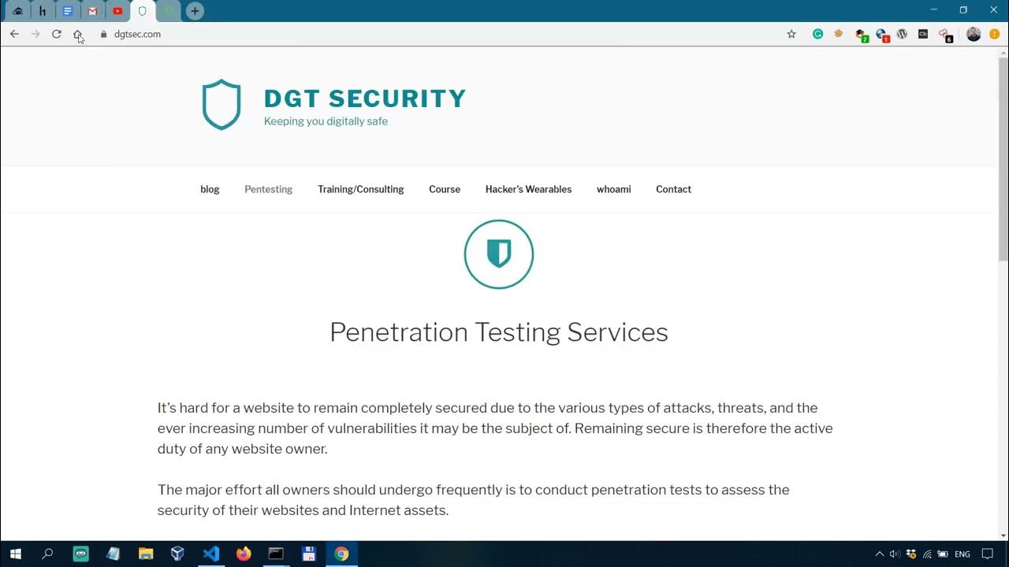
Task: Open the Cb extension icon
Action: click(923, 34)
